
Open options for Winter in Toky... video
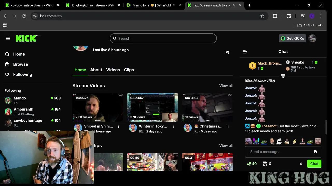pos(173,127)
